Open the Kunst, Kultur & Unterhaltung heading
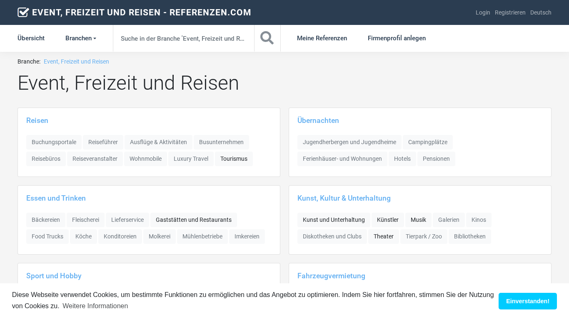The width and height of the screenshot is (569, 319). [344, 198]
